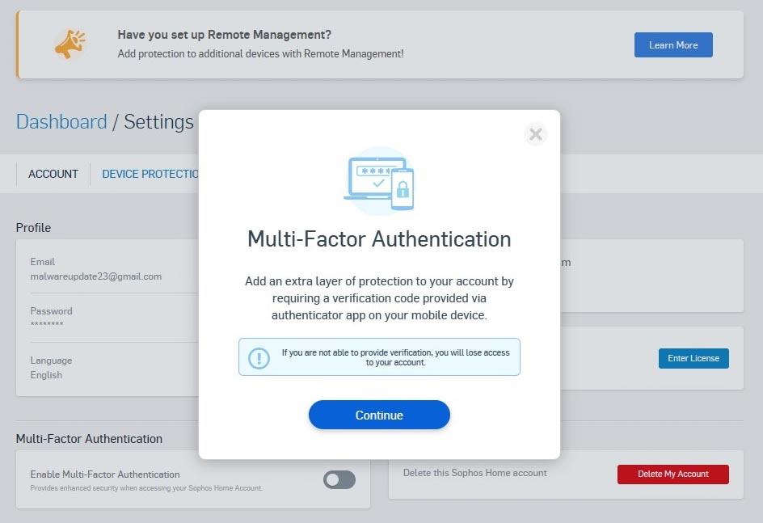
Task: Click the Delete this Sophos Home account label
Action: click(x=474, y=473)
